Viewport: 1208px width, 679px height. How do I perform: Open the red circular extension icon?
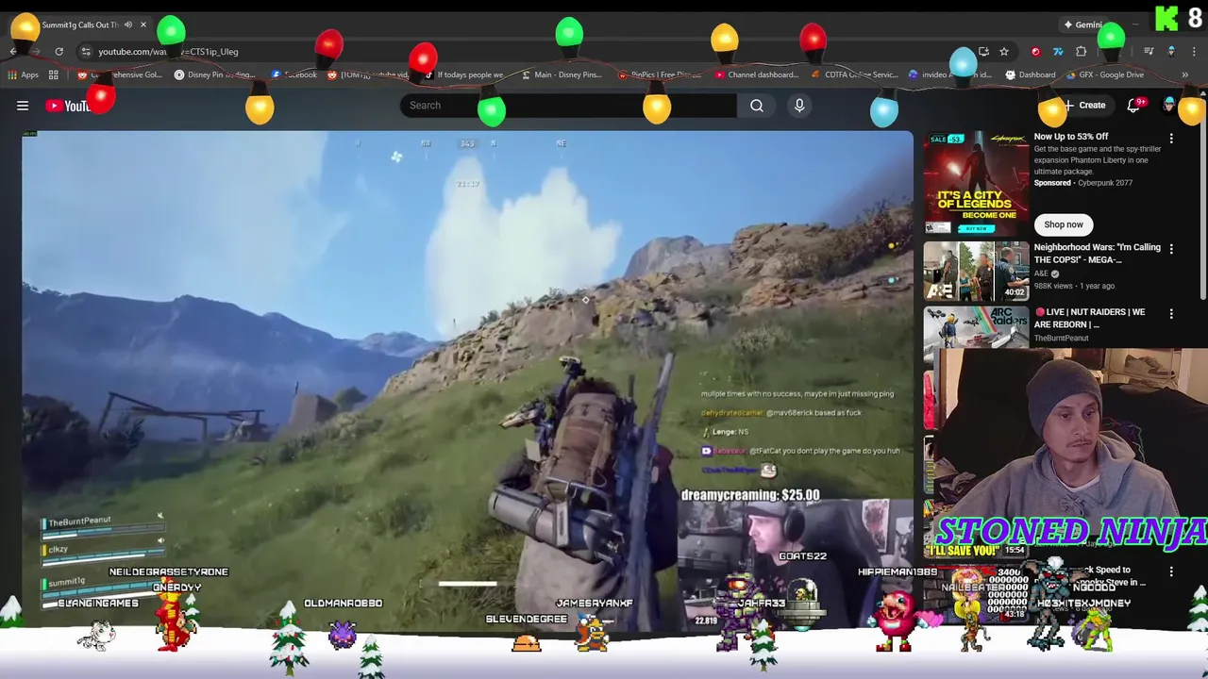[x=1035, y=52]
